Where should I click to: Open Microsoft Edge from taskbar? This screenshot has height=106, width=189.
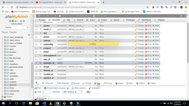tap(24, 103)
